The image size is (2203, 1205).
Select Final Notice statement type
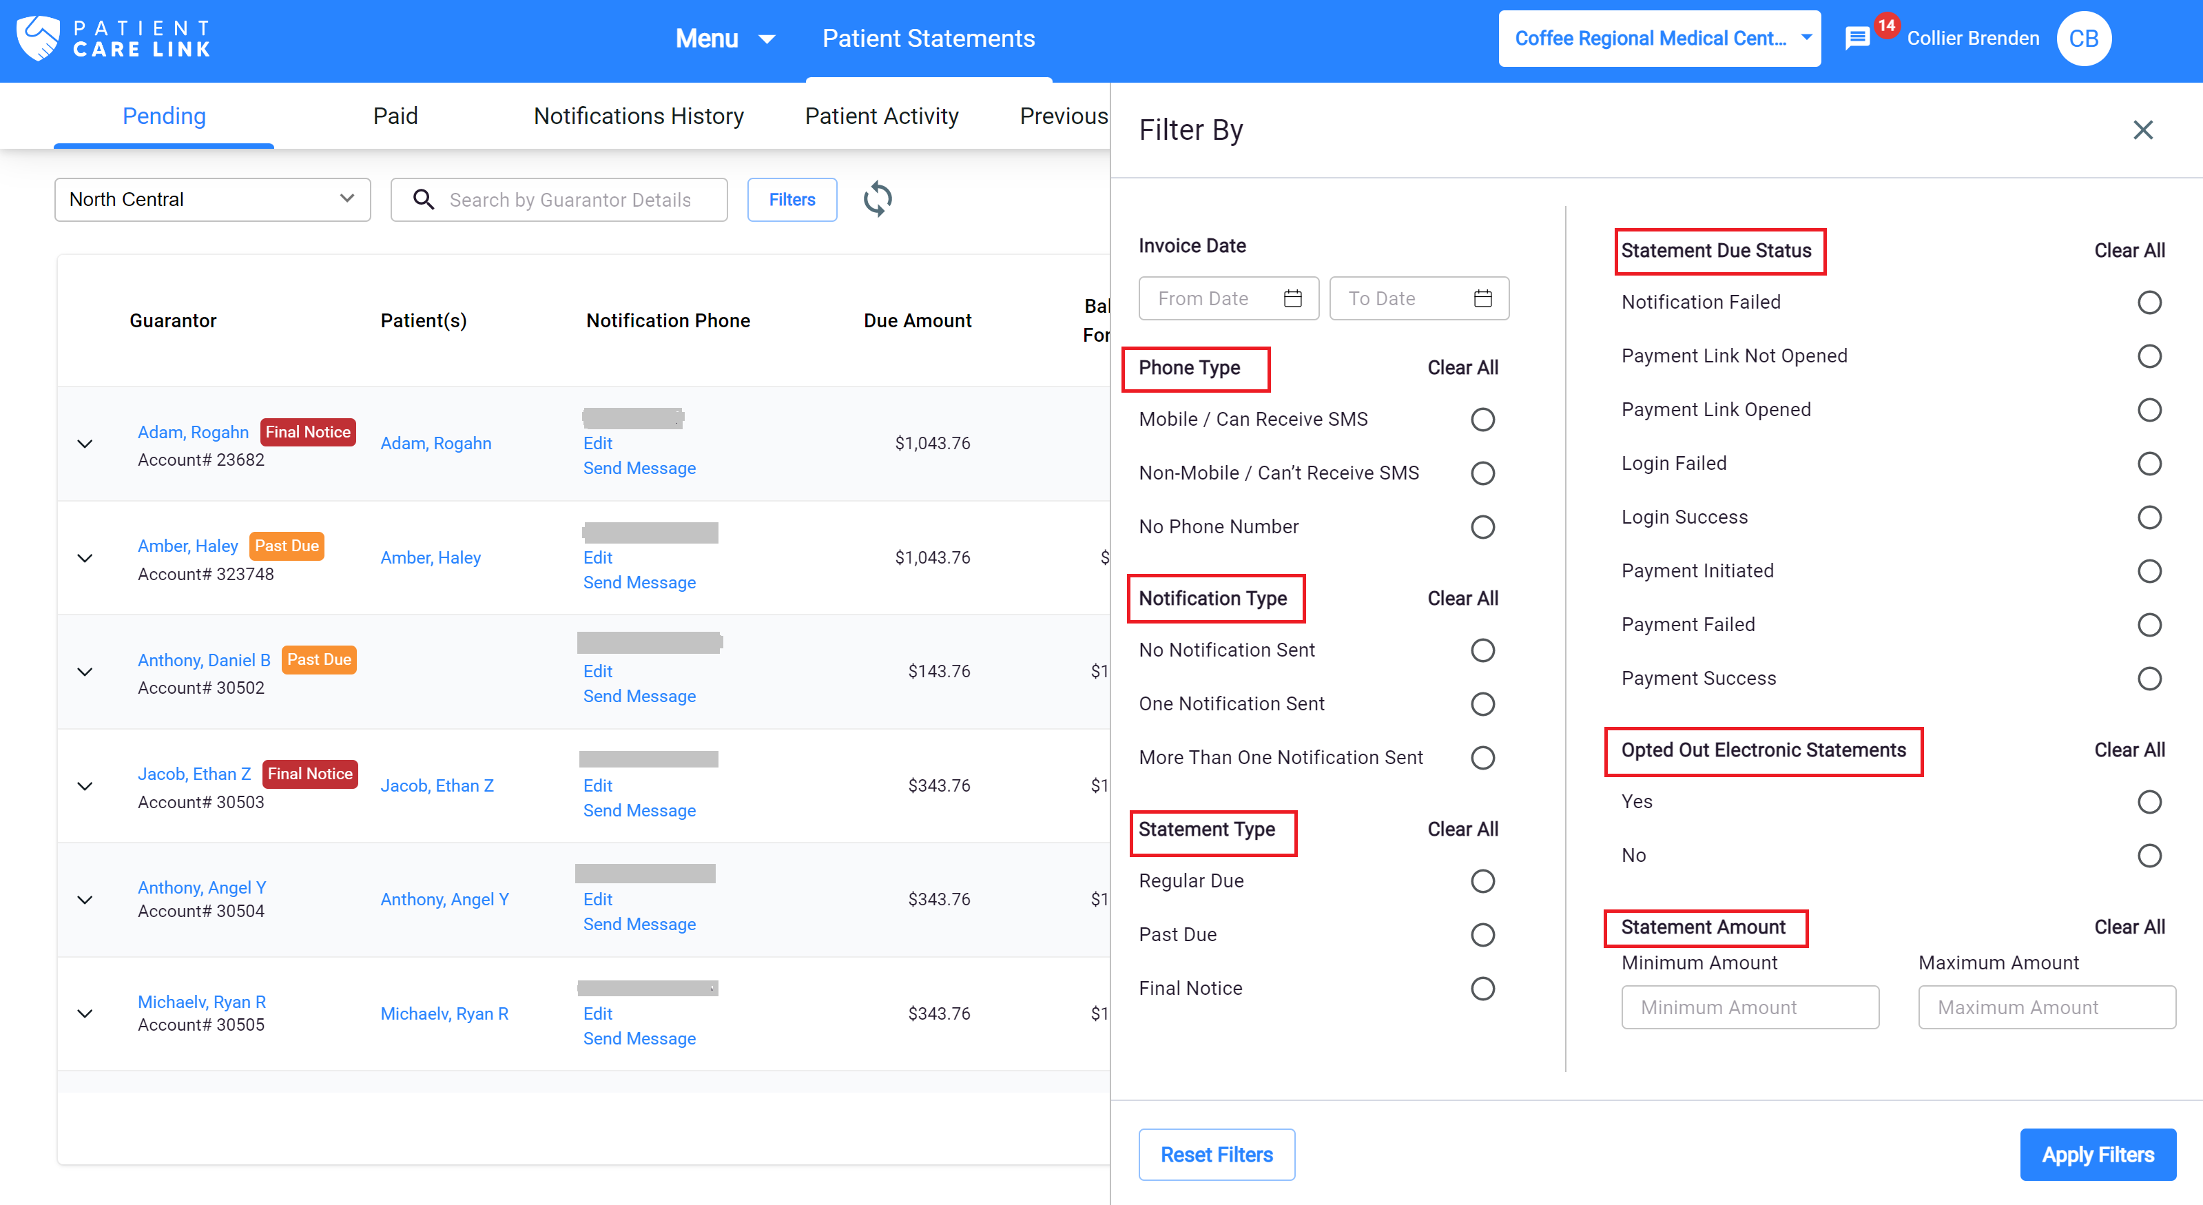tap(1482, 989)
